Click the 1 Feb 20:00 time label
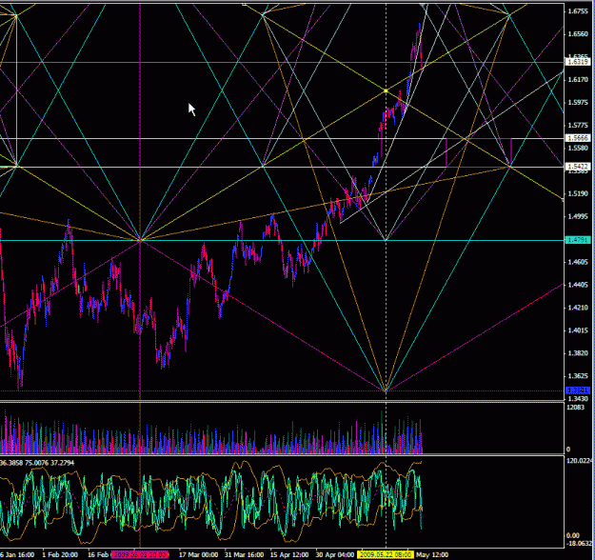 (60, 554)
